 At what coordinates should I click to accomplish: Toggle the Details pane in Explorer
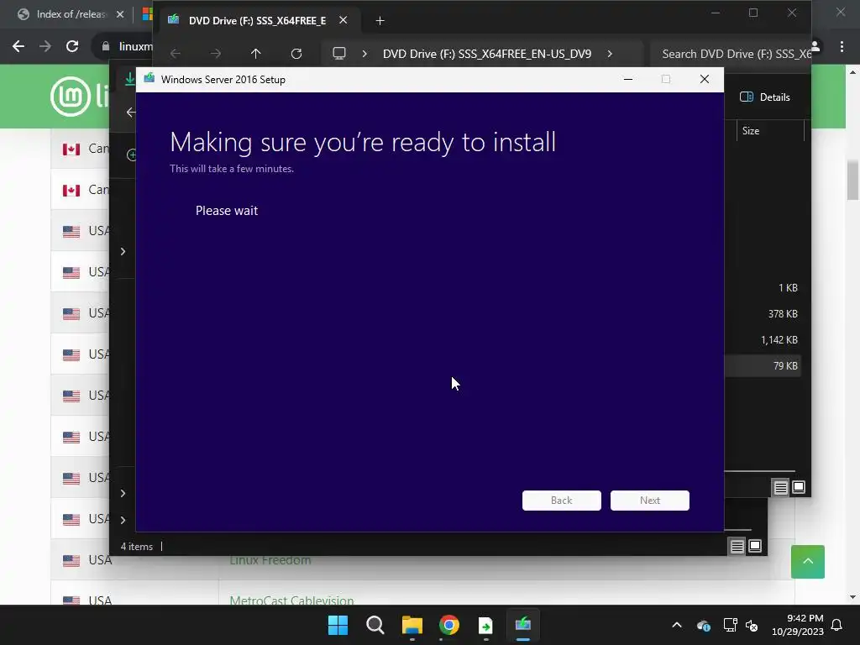[765, 97]
